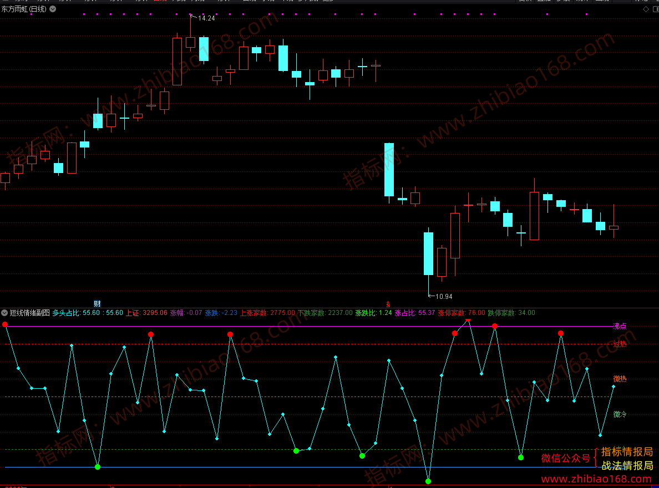Expand the 短线情绪副图 indicator dropdown arrow
Viewport: 659px width, 488px height.
4,313
